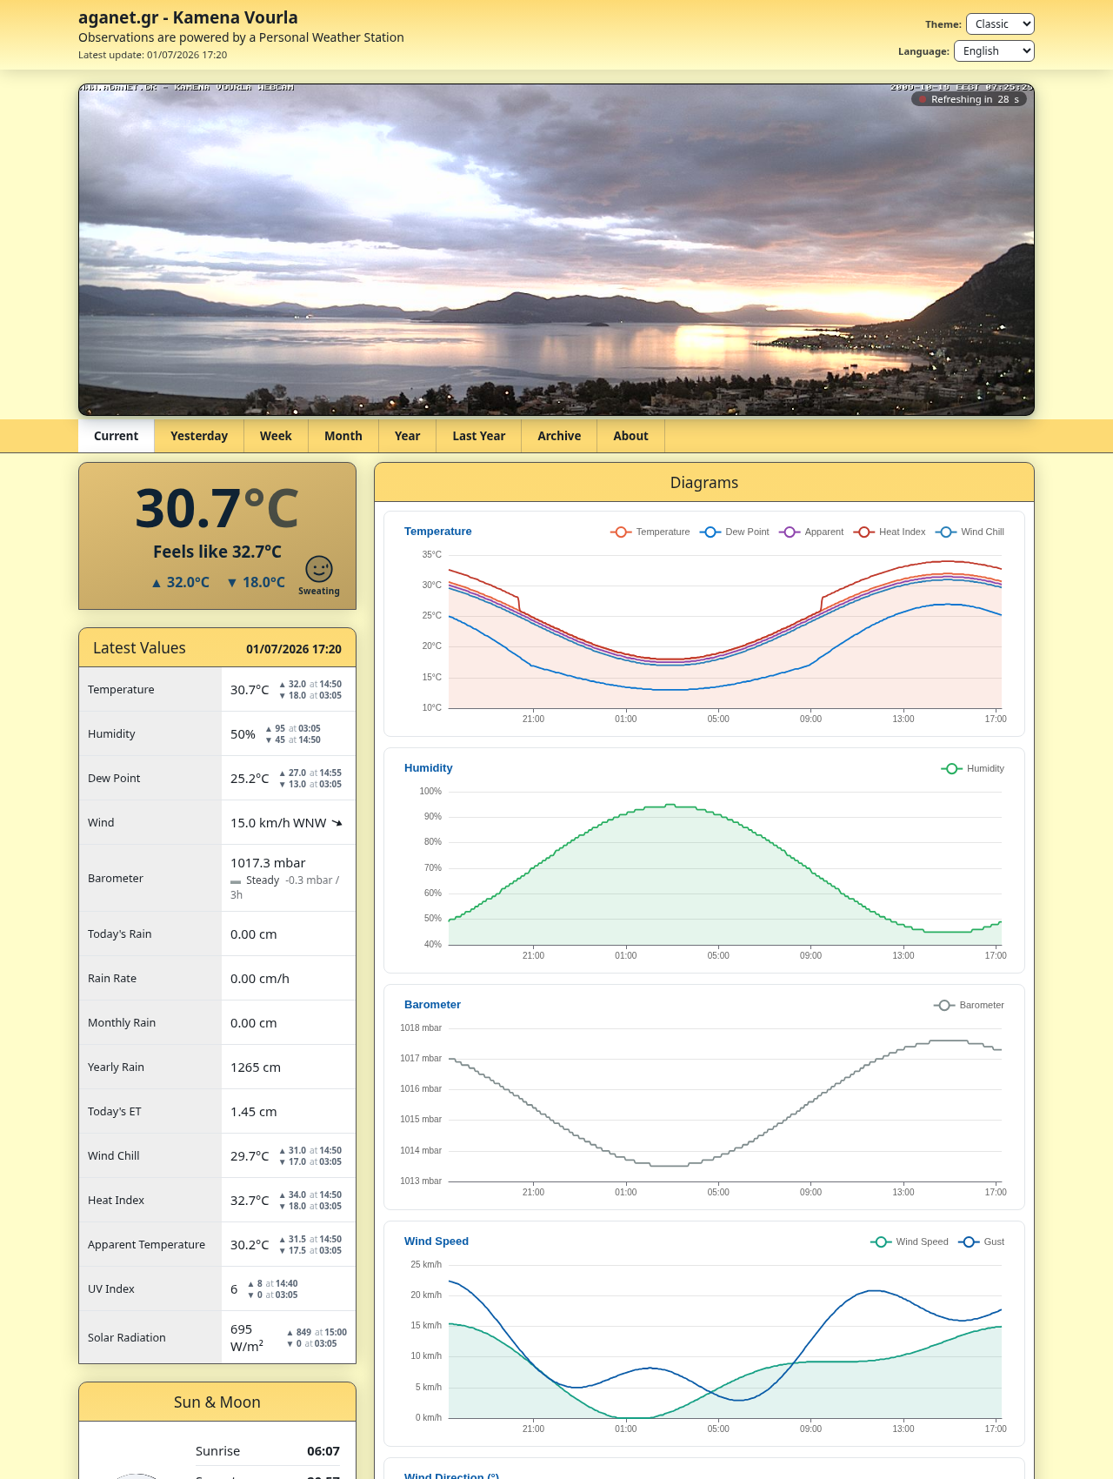Open the Archive tab
This screenshot has height=1479, width=1113.
(x=559, y=436)
